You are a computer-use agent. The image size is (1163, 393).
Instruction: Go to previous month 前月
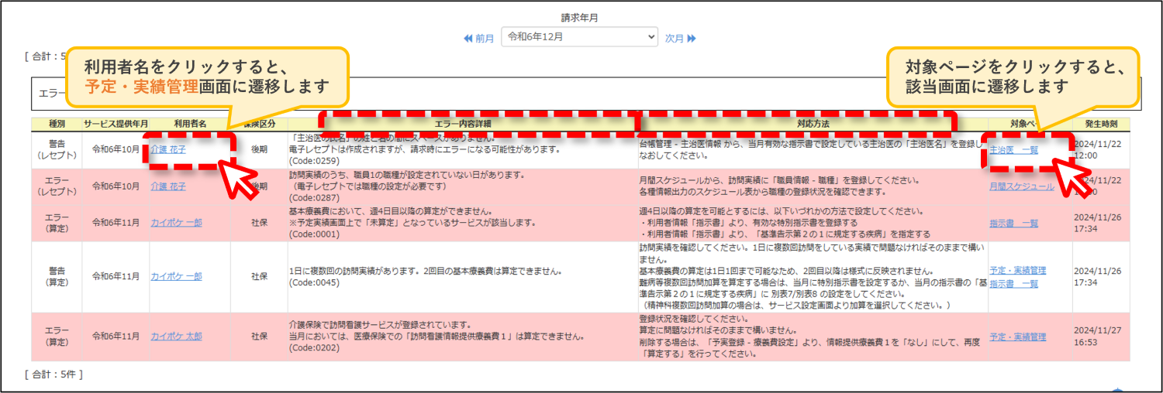coord(478,38)
